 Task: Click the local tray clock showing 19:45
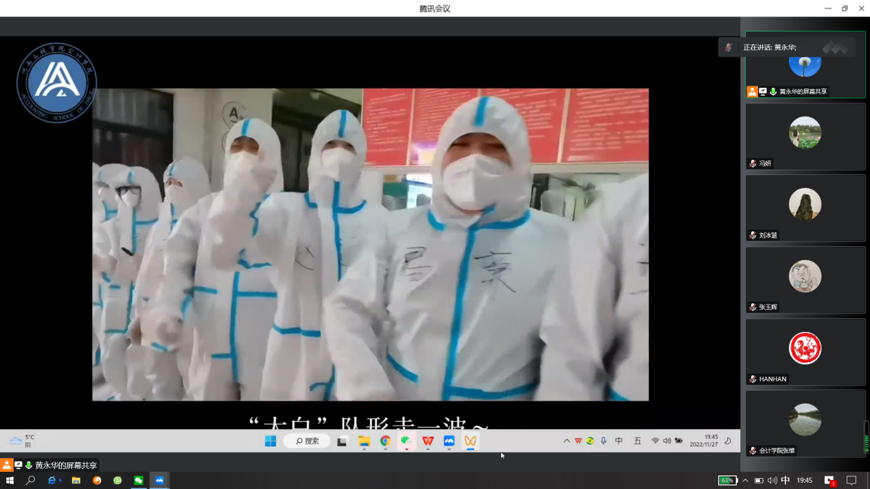[x=805, y=481]
